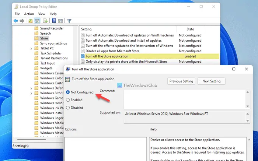258x161 pixels.
Task: Open the Action menu
Action: (x=29, y=14)
